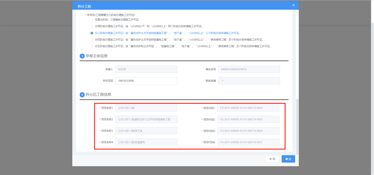This screenshot has height=175, width=374.
Task: Click the 项目代码1 field ending in 0004
Action: 248,108
